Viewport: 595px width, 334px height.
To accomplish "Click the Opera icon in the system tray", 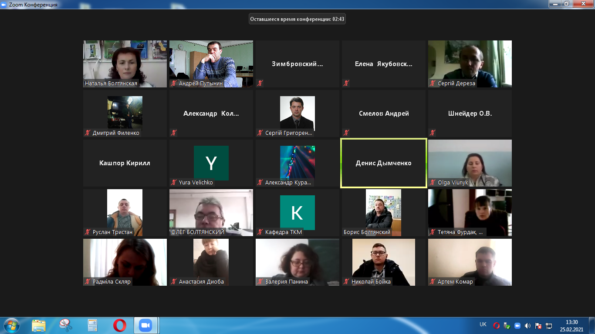I will tap(496, 325).
